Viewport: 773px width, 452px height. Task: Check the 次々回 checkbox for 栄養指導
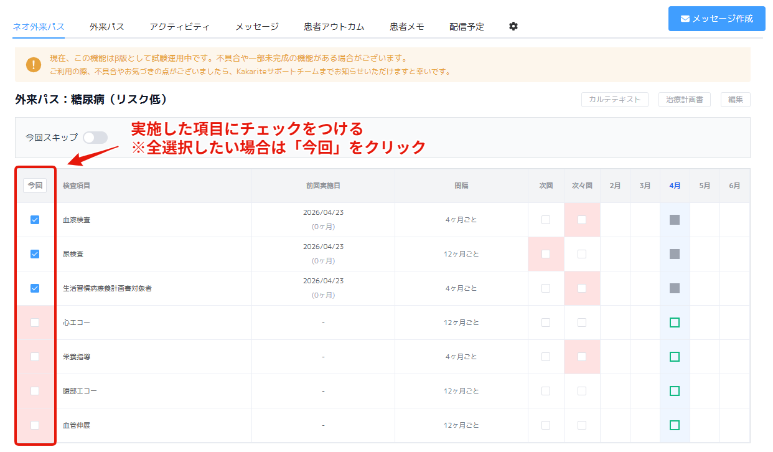point(582,357)
